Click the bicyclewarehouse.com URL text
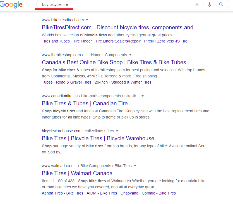The height and width of the screenshot is (204, 233). pyautogui.click(x=61, y=131)
